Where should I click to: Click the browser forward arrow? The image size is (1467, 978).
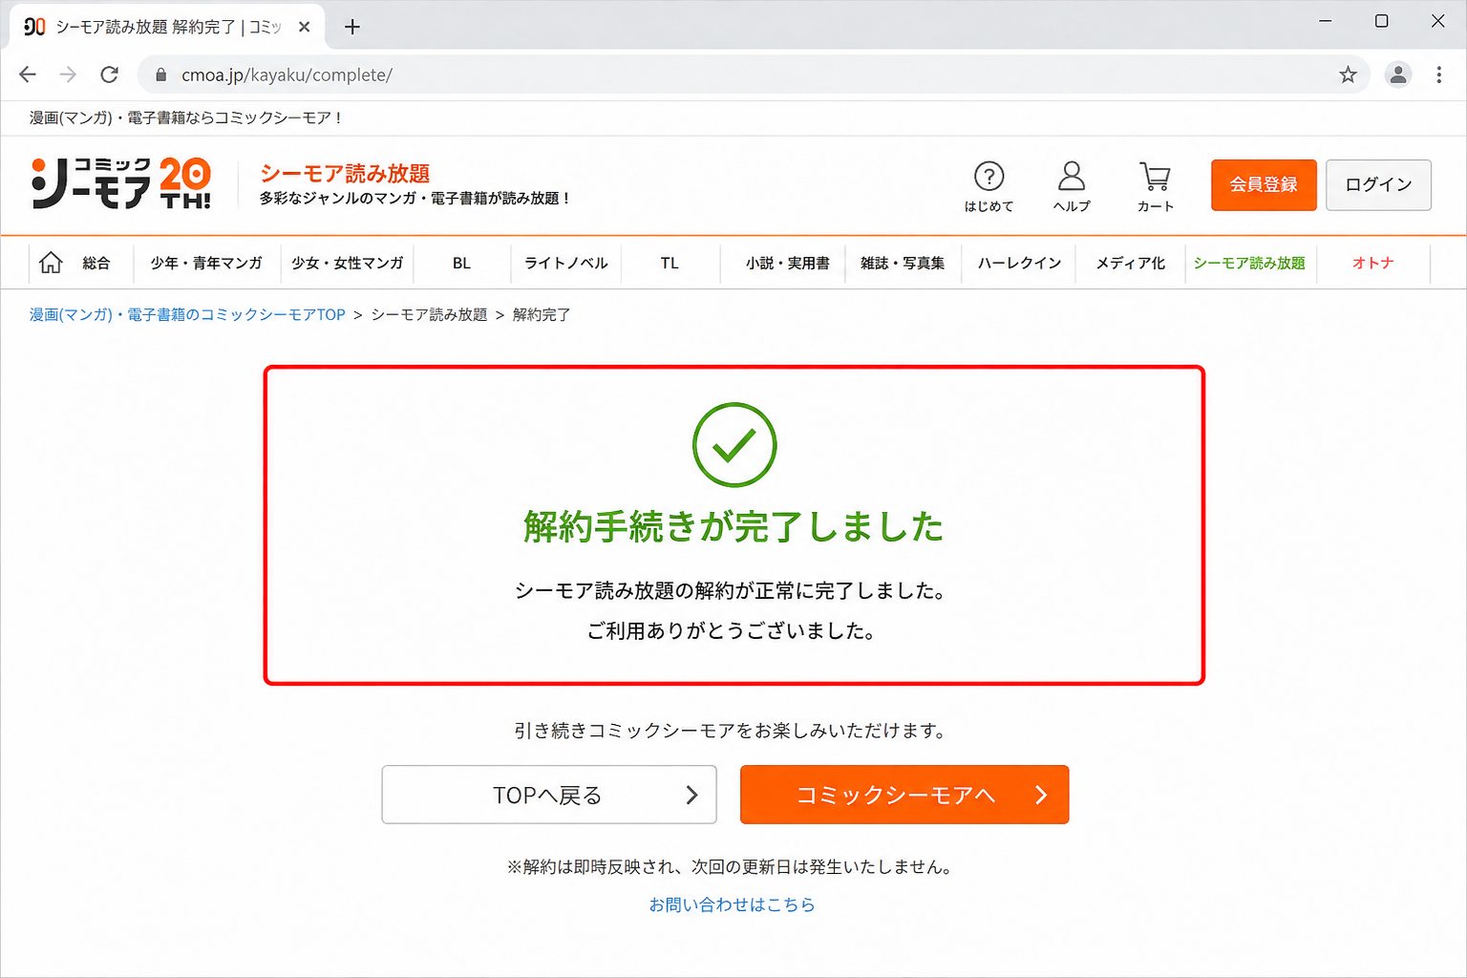point(68,74)
